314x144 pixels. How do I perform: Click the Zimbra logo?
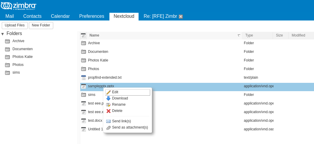coord(18,6)
